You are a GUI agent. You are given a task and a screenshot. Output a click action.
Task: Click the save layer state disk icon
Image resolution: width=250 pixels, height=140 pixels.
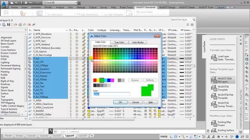[x=9, y=24]
